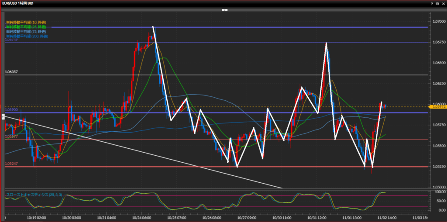447x222 pixels.
Task: Expand the toolbar dropdown arrow at top center
Action: [224, 9]
